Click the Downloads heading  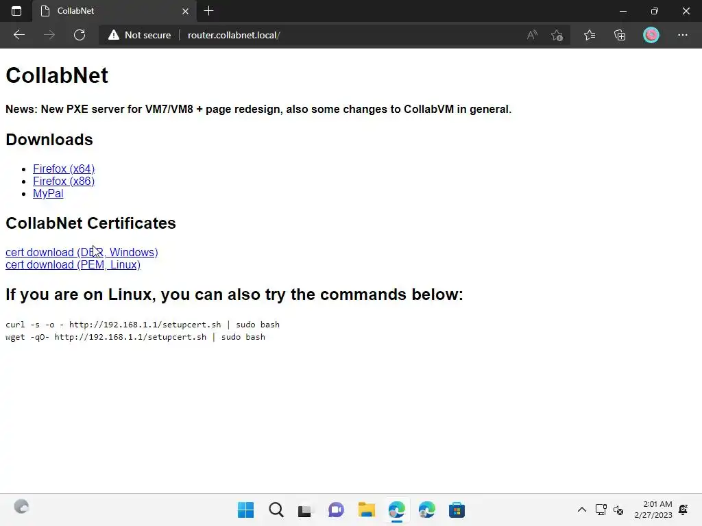[x=49, y=140]
